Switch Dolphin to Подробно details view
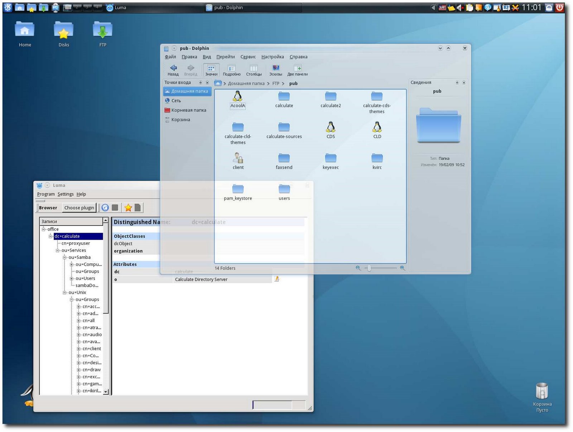The image size is (573, 432). click(232, 70)
